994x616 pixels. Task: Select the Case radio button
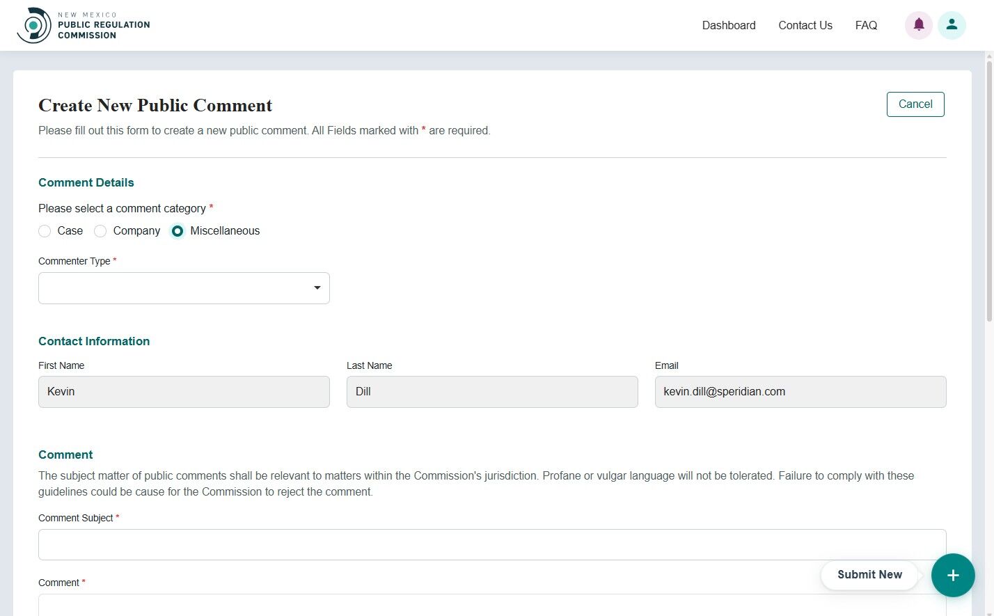pos(45,231)
